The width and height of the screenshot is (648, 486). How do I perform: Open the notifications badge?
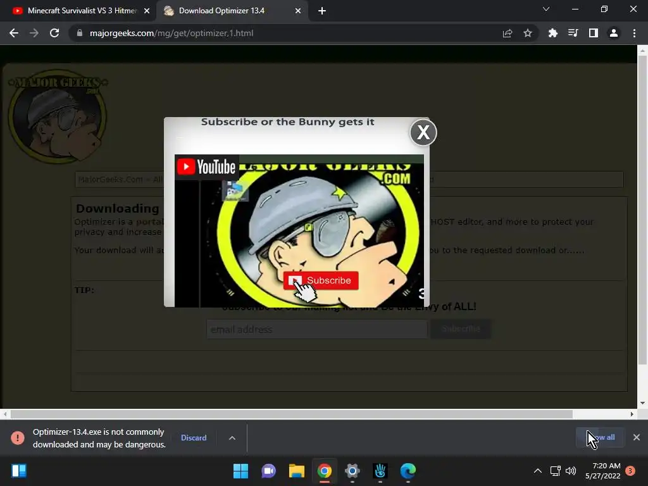click(x=630, y=471)
